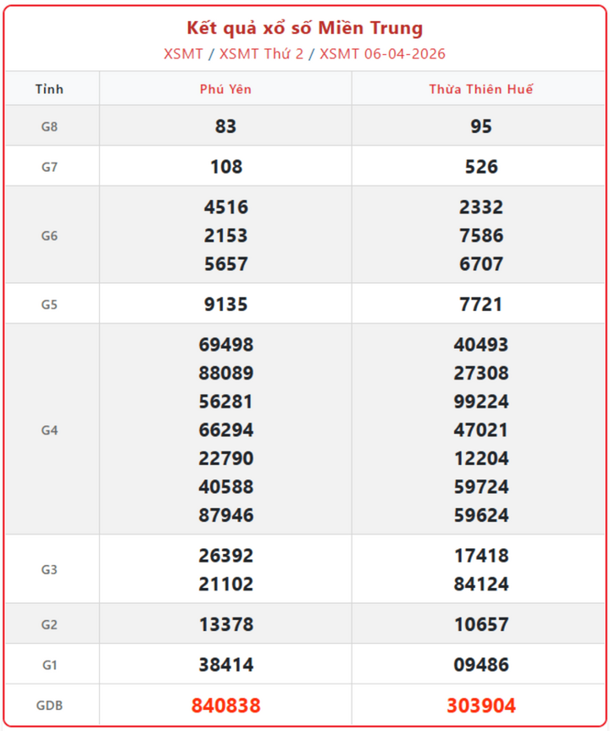Click the Kết quả xổ số Miền Trung title
610x731 pixels.
(305, 29)
